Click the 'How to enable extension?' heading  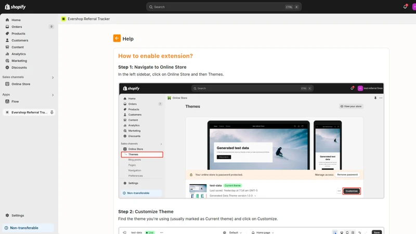pos(155,56)
